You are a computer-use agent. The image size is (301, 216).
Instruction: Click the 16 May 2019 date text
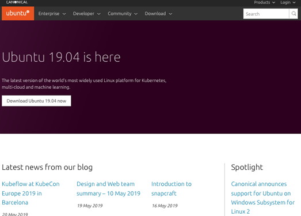pyautogui.click(x=165, y=206)
